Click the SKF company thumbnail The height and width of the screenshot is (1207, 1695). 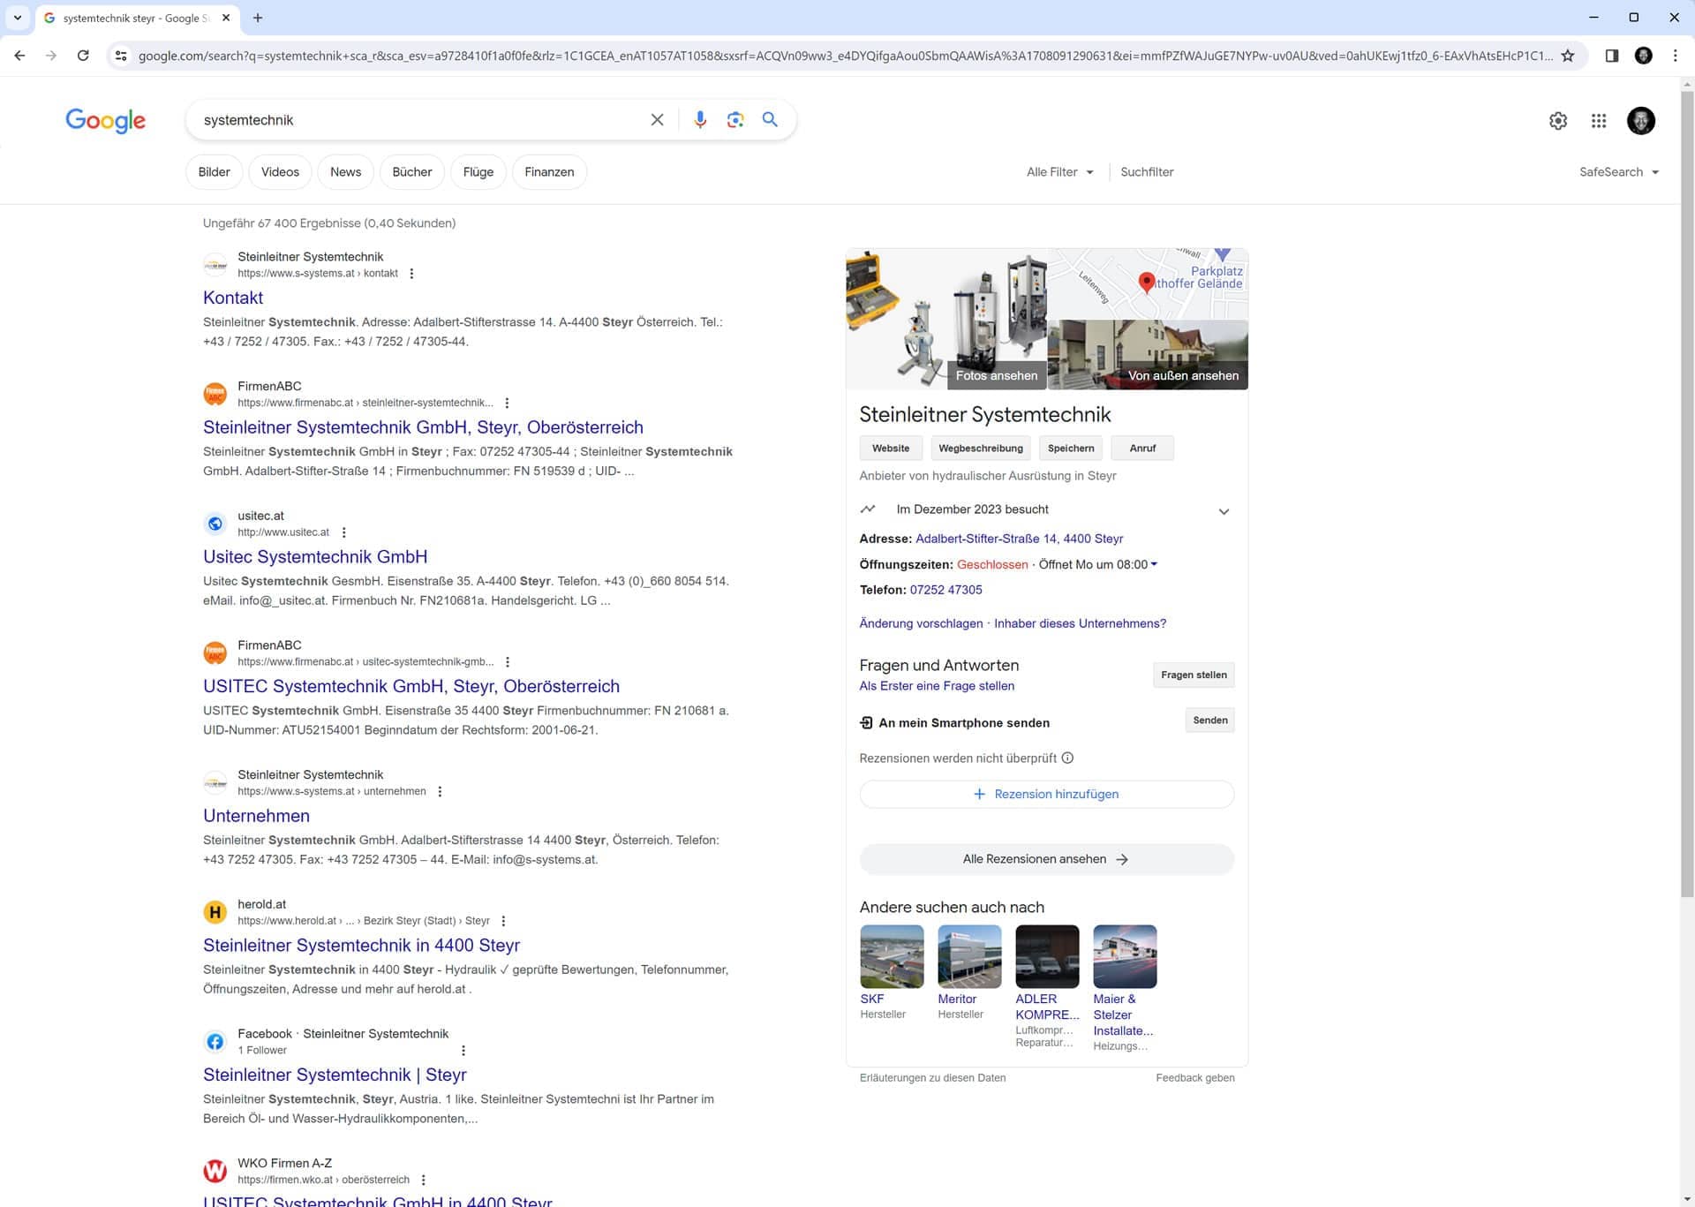(x=892, y=956)
